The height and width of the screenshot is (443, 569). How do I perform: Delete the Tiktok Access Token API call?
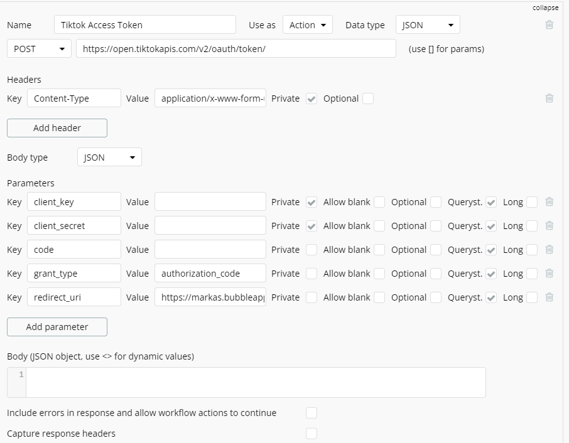pyautogui.click(x=550, y=25)
